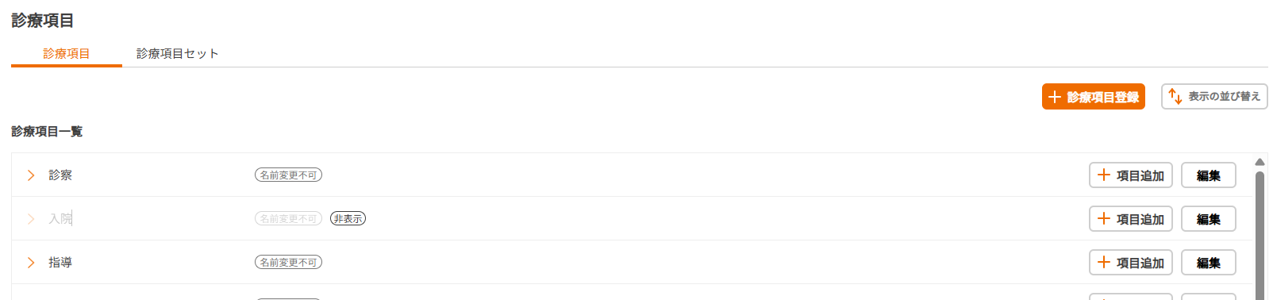
Task: Click the 表示の並び替え button
Action: tap(1214, 97)
